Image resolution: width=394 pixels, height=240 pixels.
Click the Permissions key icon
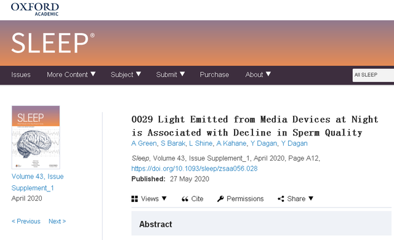[x=220, y=199]
